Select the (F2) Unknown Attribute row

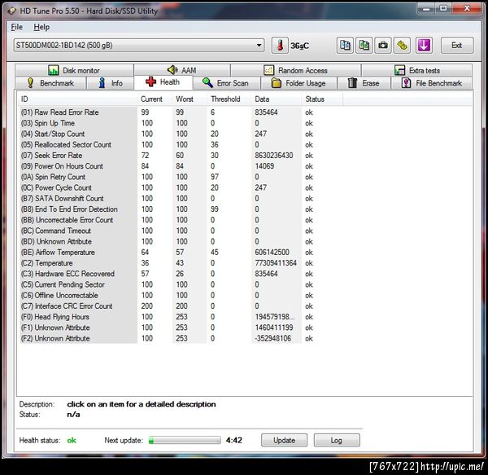pyautogui.click(x=181, y=338)
